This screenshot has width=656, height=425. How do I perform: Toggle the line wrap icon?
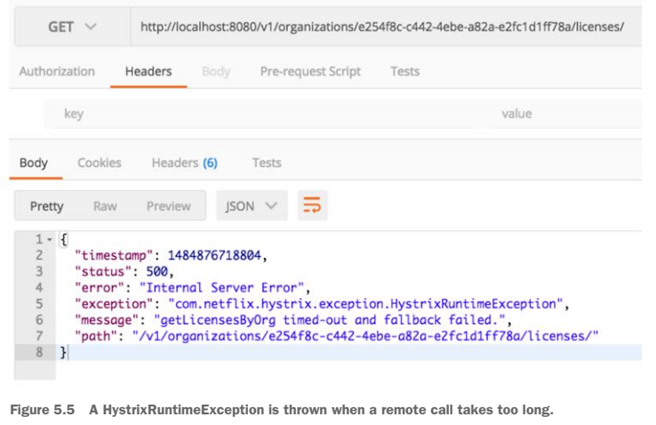pos(312,205)
